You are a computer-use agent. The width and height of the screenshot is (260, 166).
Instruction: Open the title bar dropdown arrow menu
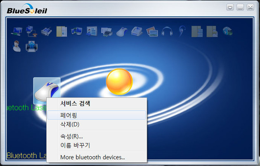230,7
